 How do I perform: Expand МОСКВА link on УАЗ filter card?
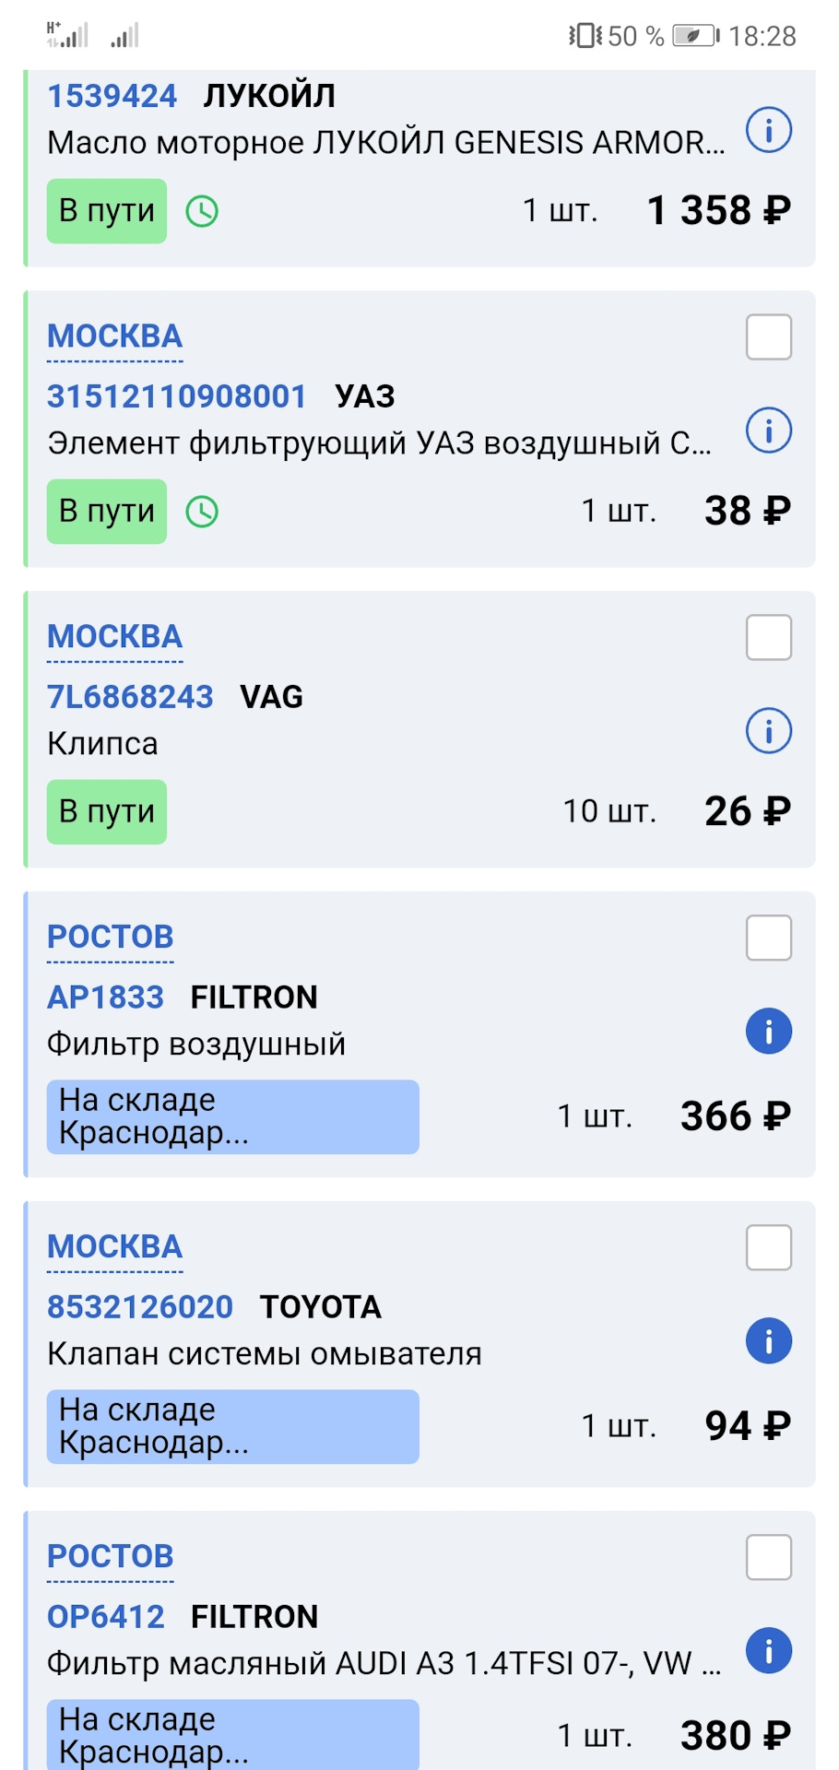coord(114,336)
